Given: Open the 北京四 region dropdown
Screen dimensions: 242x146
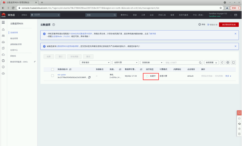Looking at the screenshot, I should pyautogui.click(x=45, y=15).
